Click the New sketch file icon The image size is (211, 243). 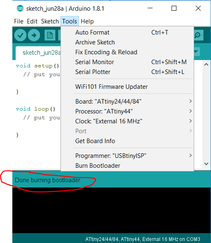coord(50,35)
